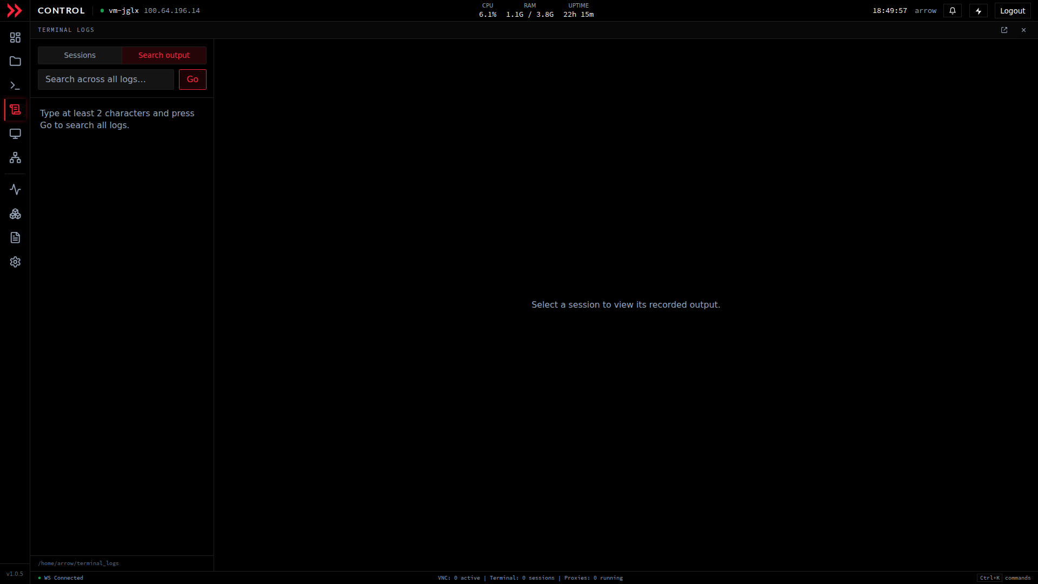This screenshot has height=584, width=1038.
Task: Open the activity pulse monitor icon
Action: pyautogui.click(x=15, y=190)
